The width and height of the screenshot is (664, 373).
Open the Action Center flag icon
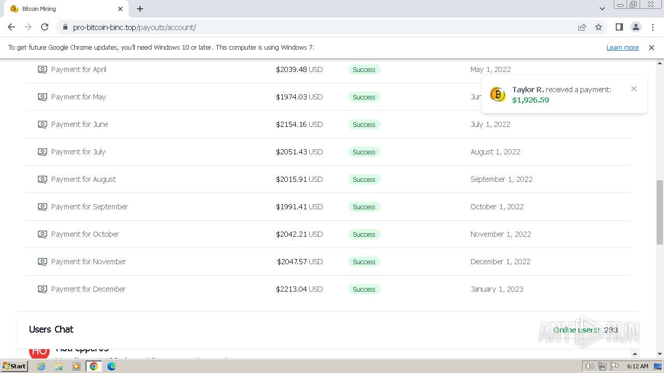click(615, 366)
